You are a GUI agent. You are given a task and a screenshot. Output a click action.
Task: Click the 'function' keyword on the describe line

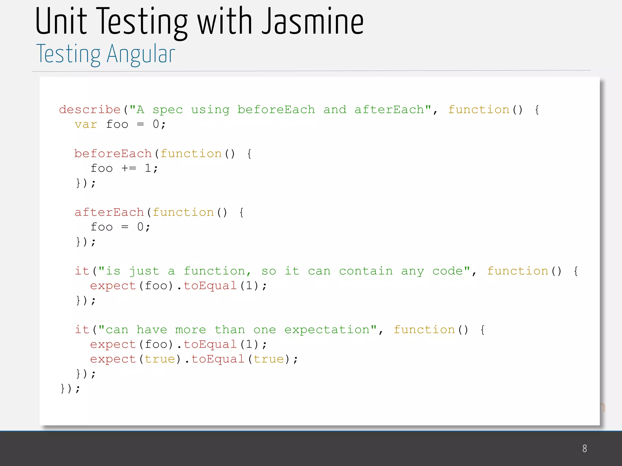click(x=479, y=110)
